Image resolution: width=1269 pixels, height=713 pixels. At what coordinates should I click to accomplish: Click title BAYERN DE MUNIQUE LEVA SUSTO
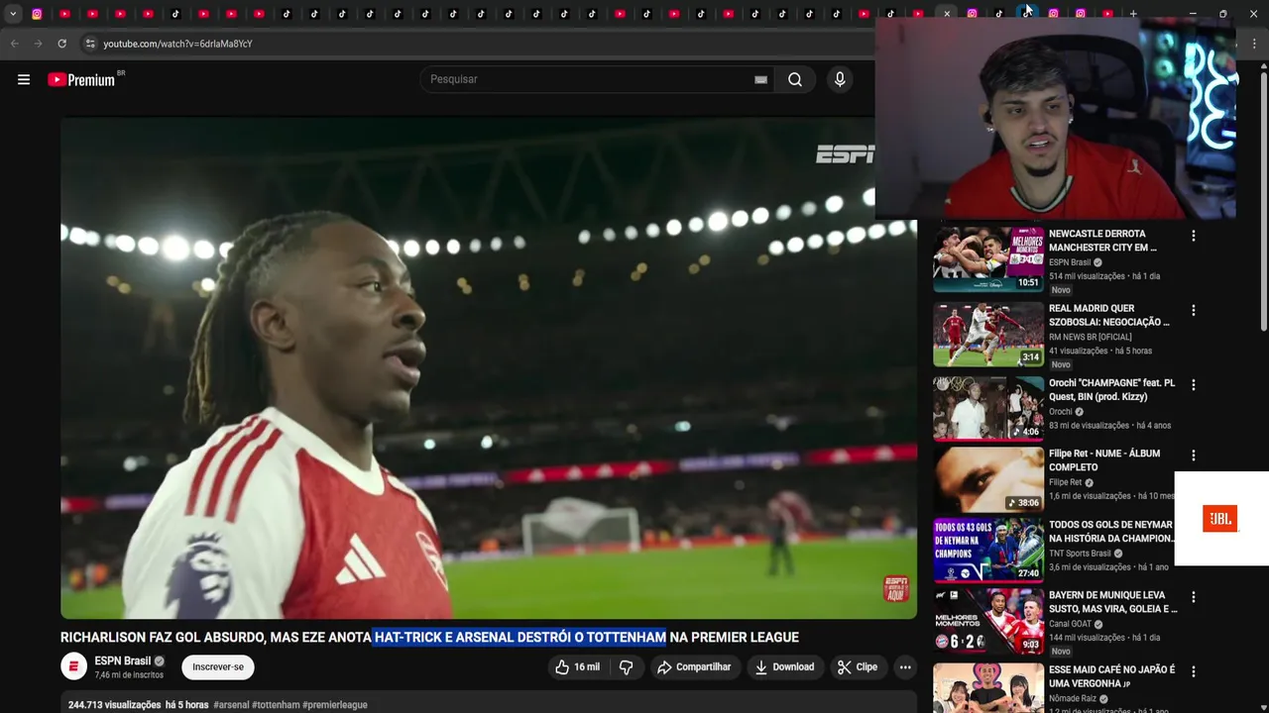coord(1113,602)
